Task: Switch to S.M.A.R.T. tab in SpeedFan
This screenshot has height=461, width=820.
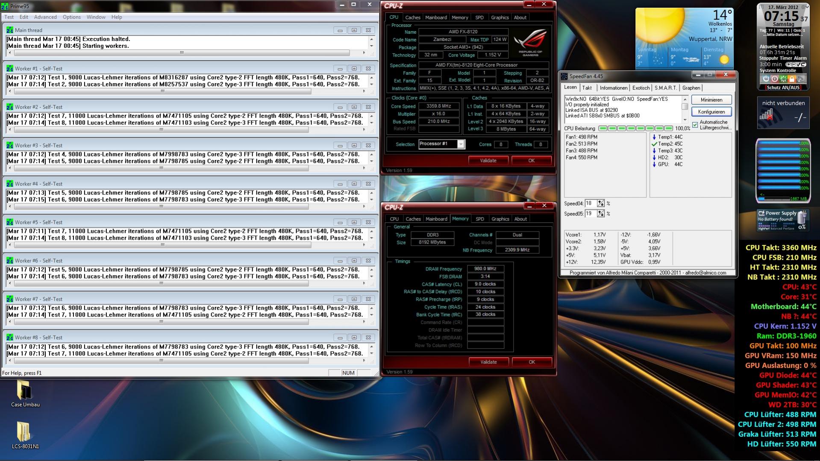Action: (666, 88)
